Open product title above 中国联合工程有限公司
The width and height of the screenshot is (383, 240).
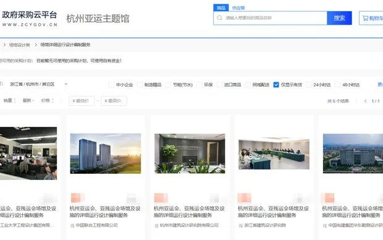105,212
